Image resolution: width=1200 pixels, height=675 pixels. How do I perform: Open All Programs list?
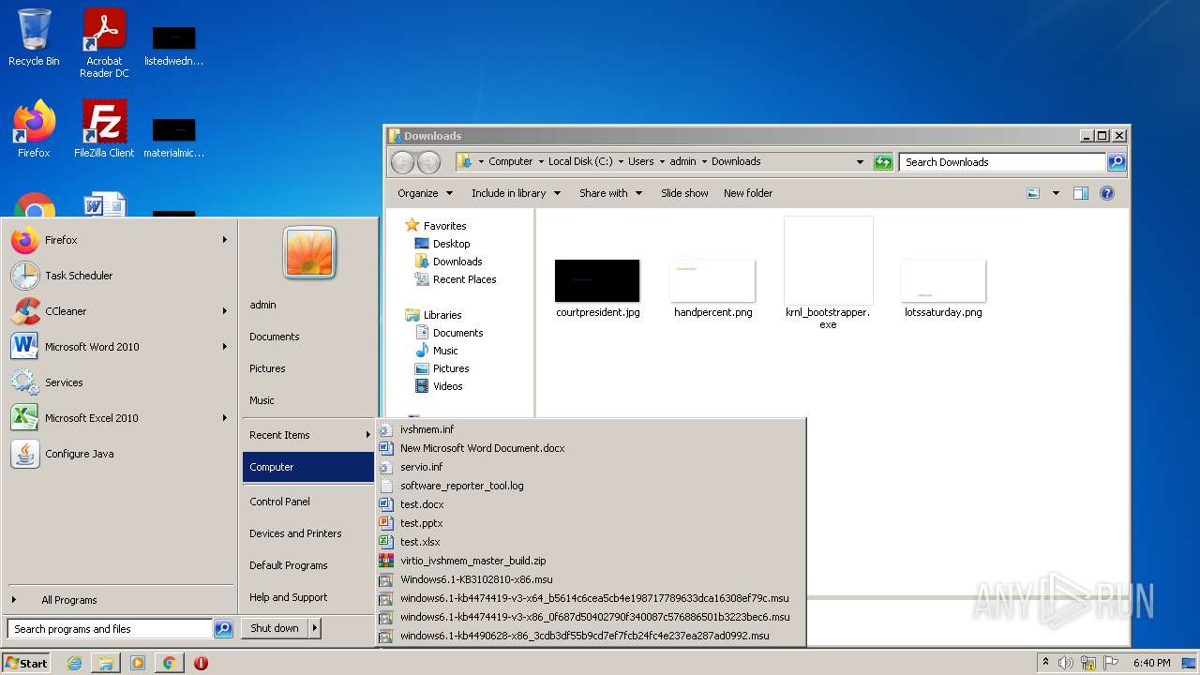(x=118, y=600)
